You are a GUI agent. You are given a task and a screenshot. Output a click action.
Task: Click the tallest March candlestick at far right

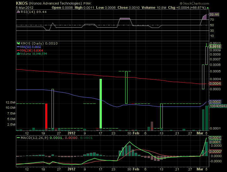pyautogui.click(x=206, y=55)
